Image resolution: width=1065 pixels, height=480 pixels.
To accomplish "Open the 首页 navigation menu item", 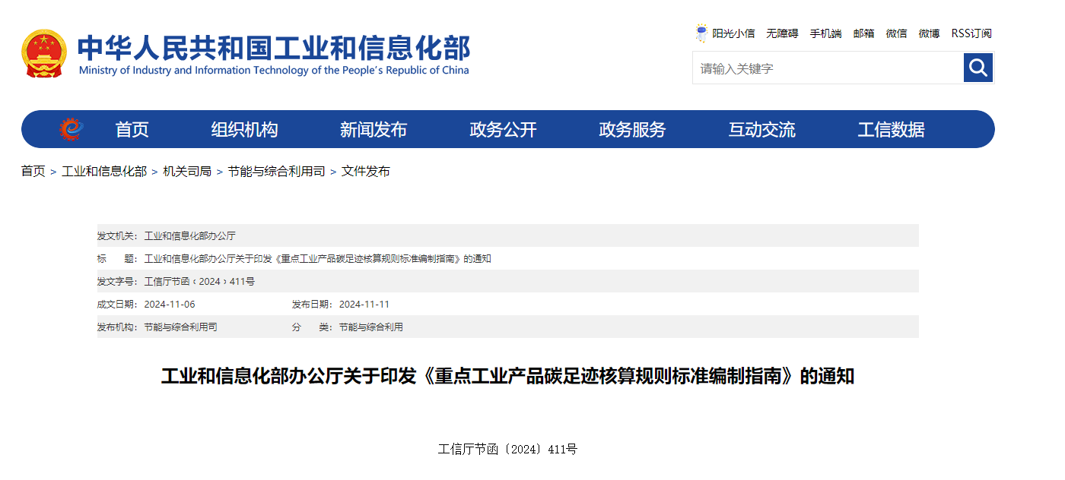I will click(132, 130).
